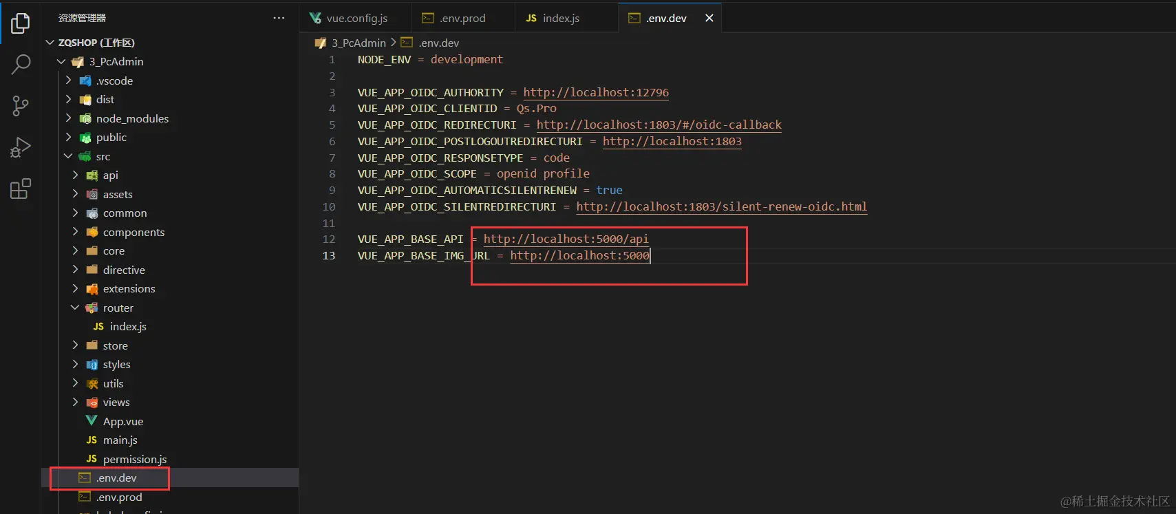The width and height of the screenshot is (1176, 514).
Task: Click the JS icon beside main.js
Action: coord(92,440)
